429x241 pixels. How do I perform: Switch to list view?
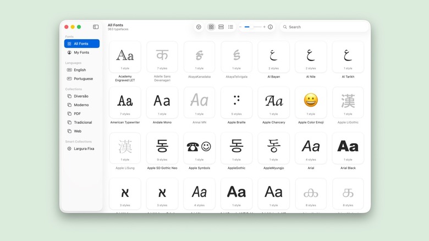[x=230, y=27]
